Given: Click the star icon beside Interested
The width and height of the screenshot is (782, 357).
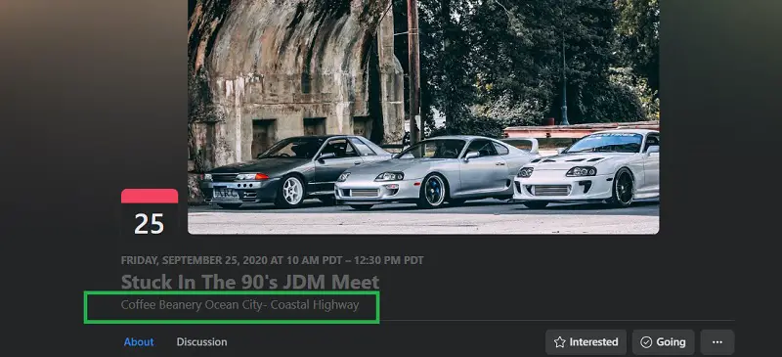Looking at the screenshot, I should coord(559,342).
